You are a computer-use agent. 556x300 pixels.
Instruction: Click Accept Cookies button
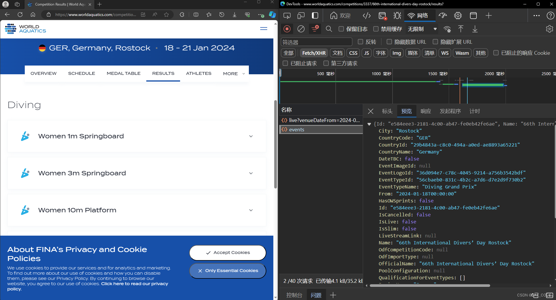228,253
